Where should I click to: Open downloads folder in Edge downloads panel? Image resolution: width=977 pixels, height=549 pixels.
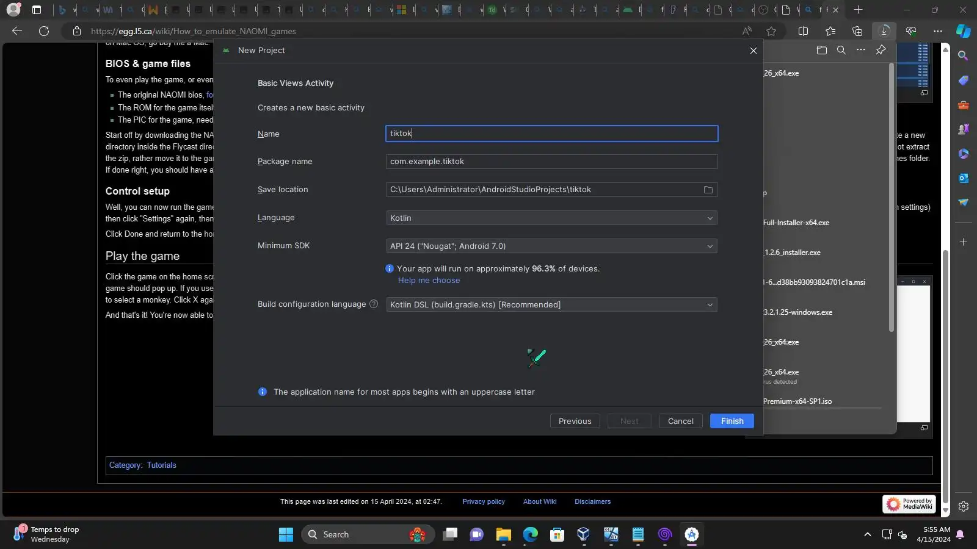click(822, 50)
